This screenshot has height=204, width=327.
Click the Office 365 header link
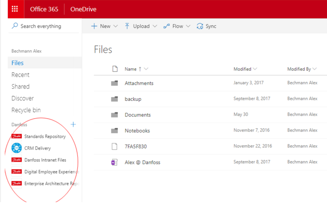44,9
